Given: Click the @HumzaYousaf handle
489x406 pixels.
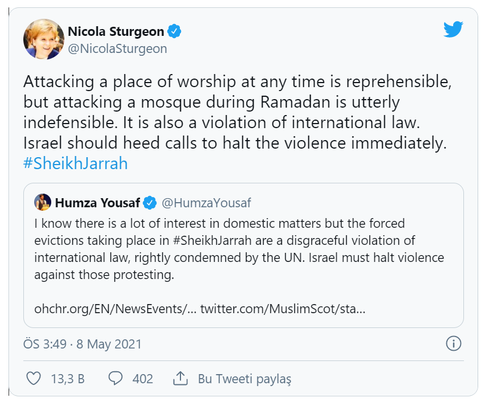Looking at the screenshot, I should tap(206, 203).
